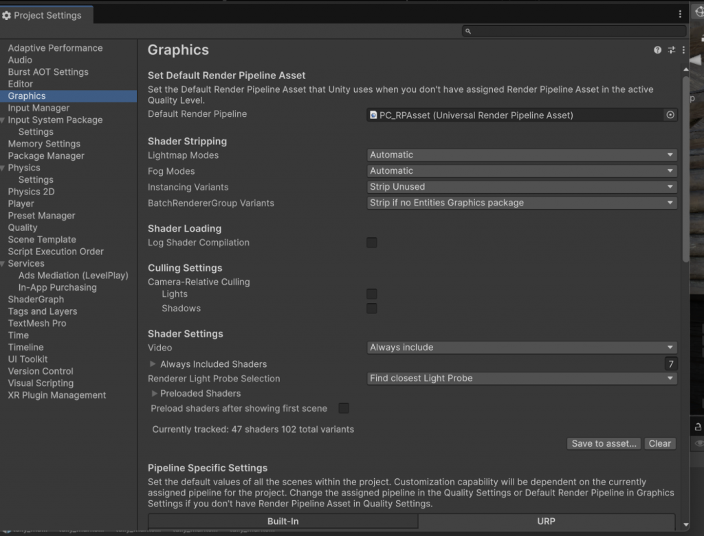This screenshot has height=536, width=704.
Task: Click the search magnifier icon
Action: point(468,31)
